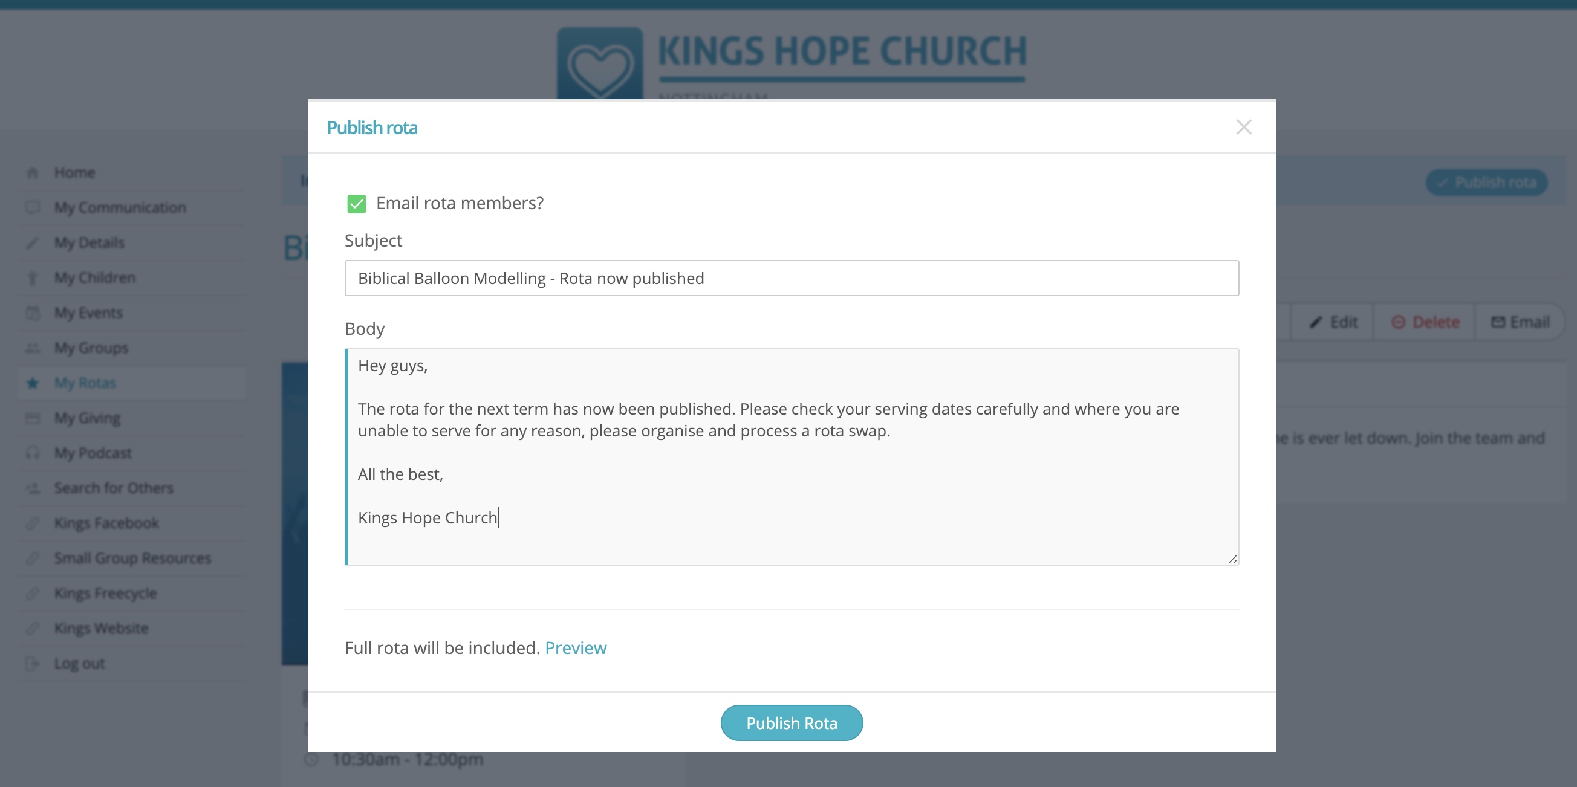1577x787 pixels.
Task: Click the My Children icon
Action: point(33,277)
